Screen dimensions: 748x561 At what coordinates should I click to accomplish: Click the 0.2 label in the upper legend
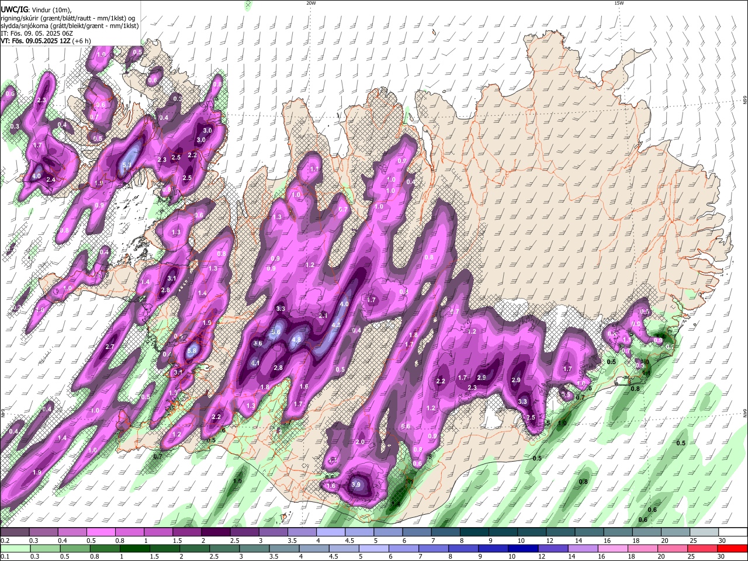5,541
